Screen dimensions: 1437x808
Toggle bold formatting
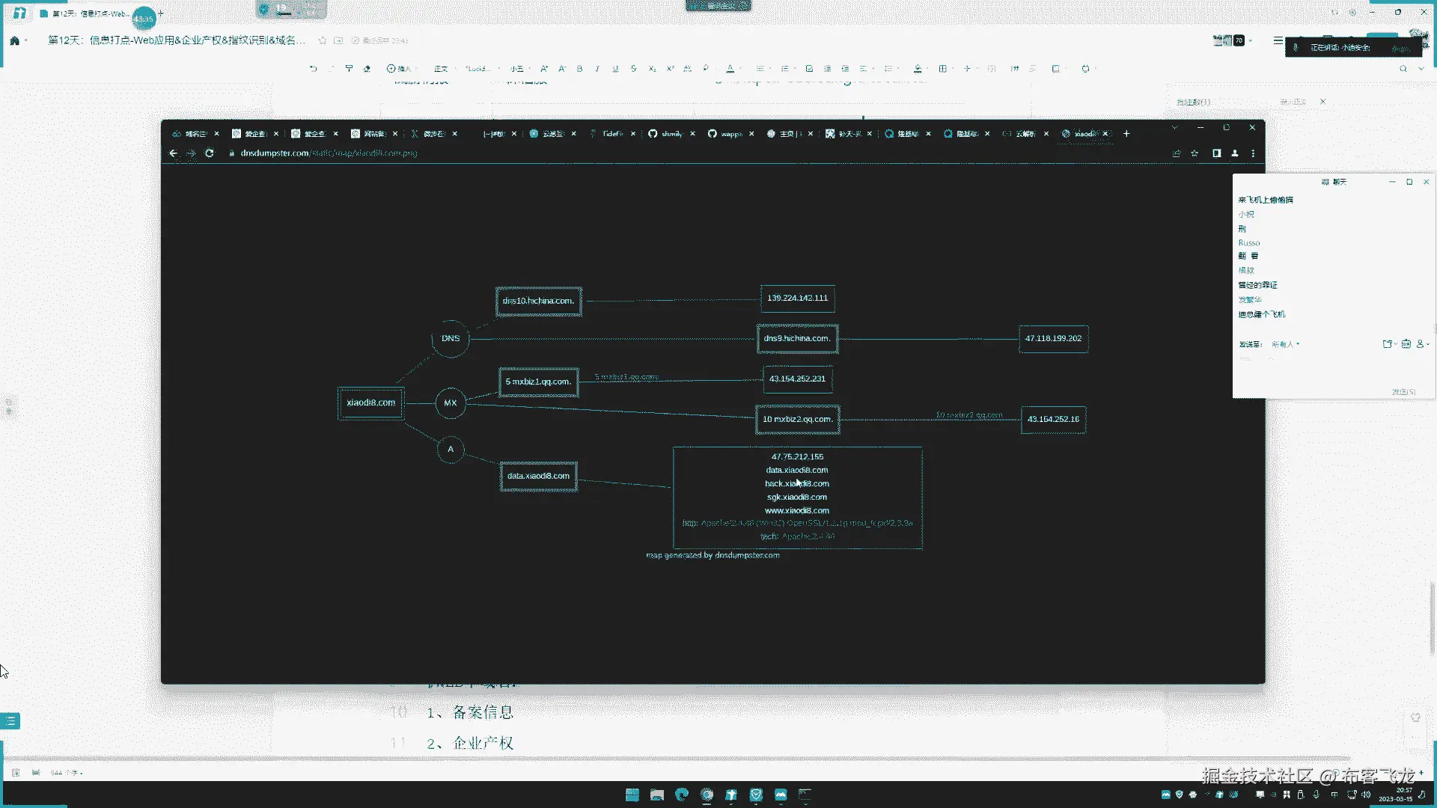[579, 69]
